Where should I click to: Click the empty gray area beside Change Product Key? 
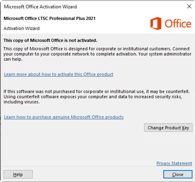[72, 128]
